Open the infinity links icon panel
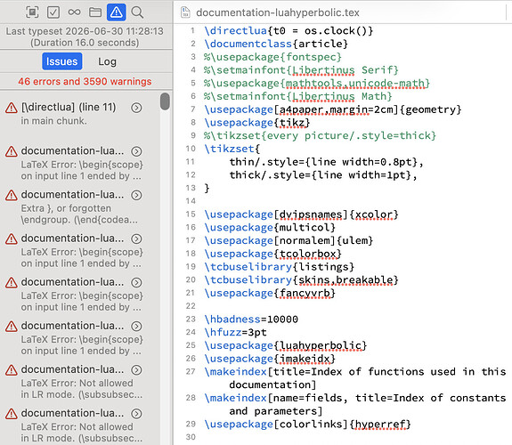 click(x=74, y=12)
